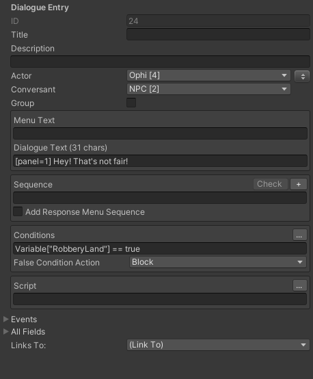The image size is (313, 379).
Task: Click into the Title text field
Action: tap(218, 34)
